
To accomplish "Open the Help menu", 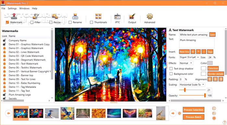I will tap(35, 8).
